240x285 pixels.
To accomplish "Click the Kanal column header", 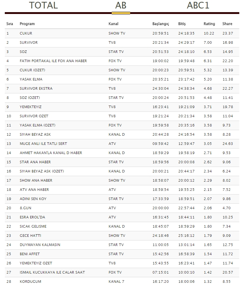I will [x=113, y=24].
